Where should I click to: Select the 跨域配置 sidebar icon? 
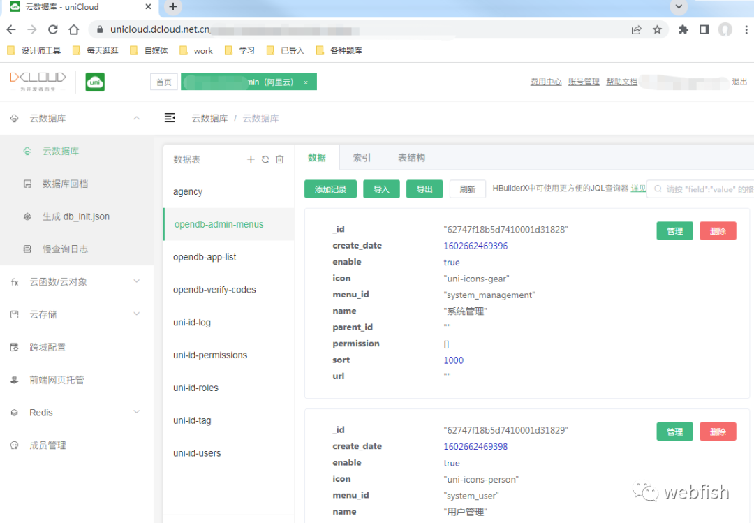coord(15,347)
